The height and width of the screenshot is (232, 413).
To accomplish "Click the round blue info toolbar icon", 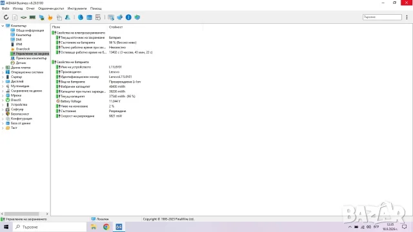I will click(x=128, y=17).
